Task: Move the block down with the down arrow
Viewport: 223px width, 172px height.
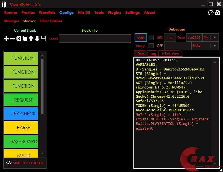Action: pos(37,39)
